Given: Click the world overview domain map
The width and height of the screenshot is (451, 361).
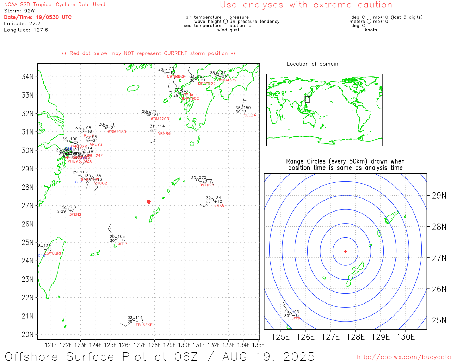Looking at the screenshot, I should [x=324, y=110].
